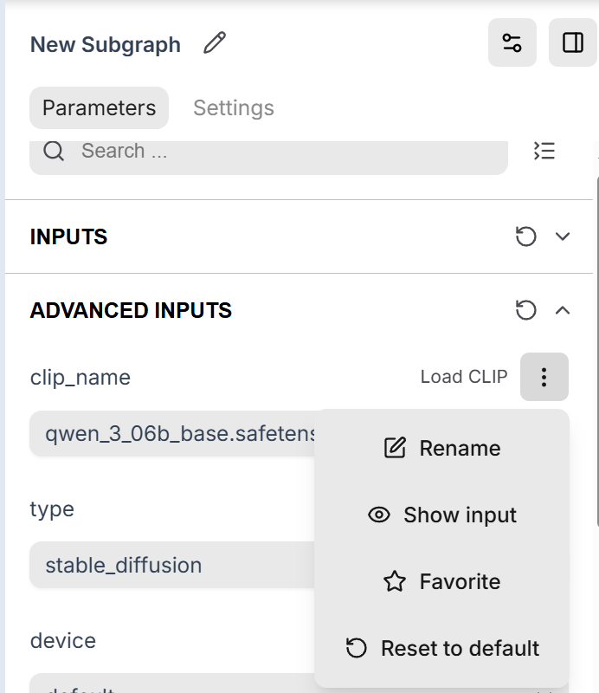The width and height of the screenshot is (599, 693).
Task: Toggle Favorite with the star icon
Action: pyautogui.click(x=441, y=581)
